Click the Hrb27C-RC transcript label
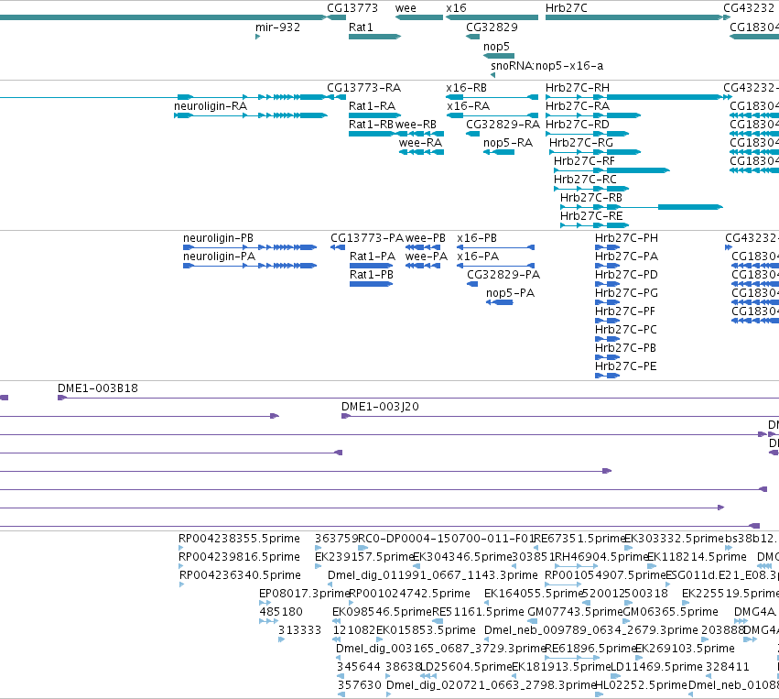Screen dimensions: 779x699 coord(585,180)
